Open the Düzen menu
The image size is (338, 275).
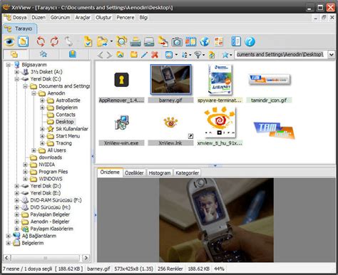point(39,18)
